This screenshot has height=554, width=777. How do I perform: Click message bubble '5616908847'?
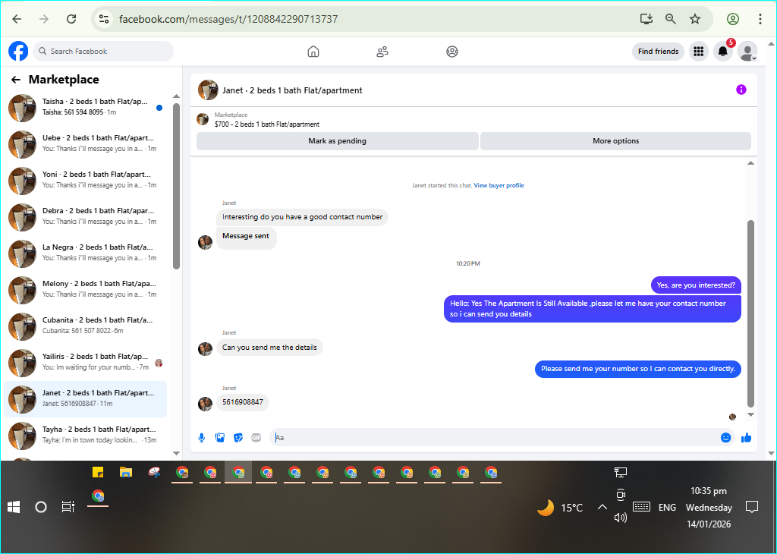pyautogui.click(x=243, y=402)
